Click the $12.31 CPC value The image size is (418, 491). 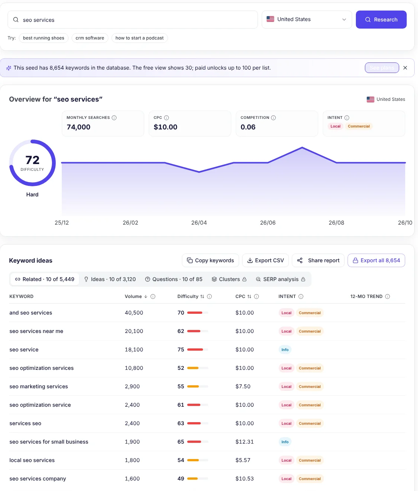pos(245,442)
